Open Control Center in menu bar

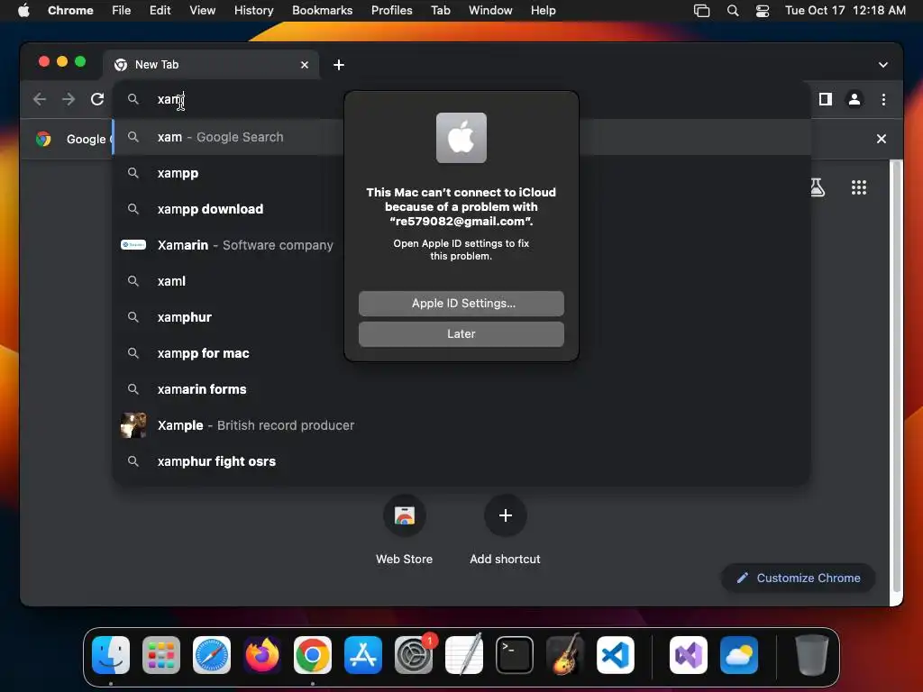[x=763, y=10]
